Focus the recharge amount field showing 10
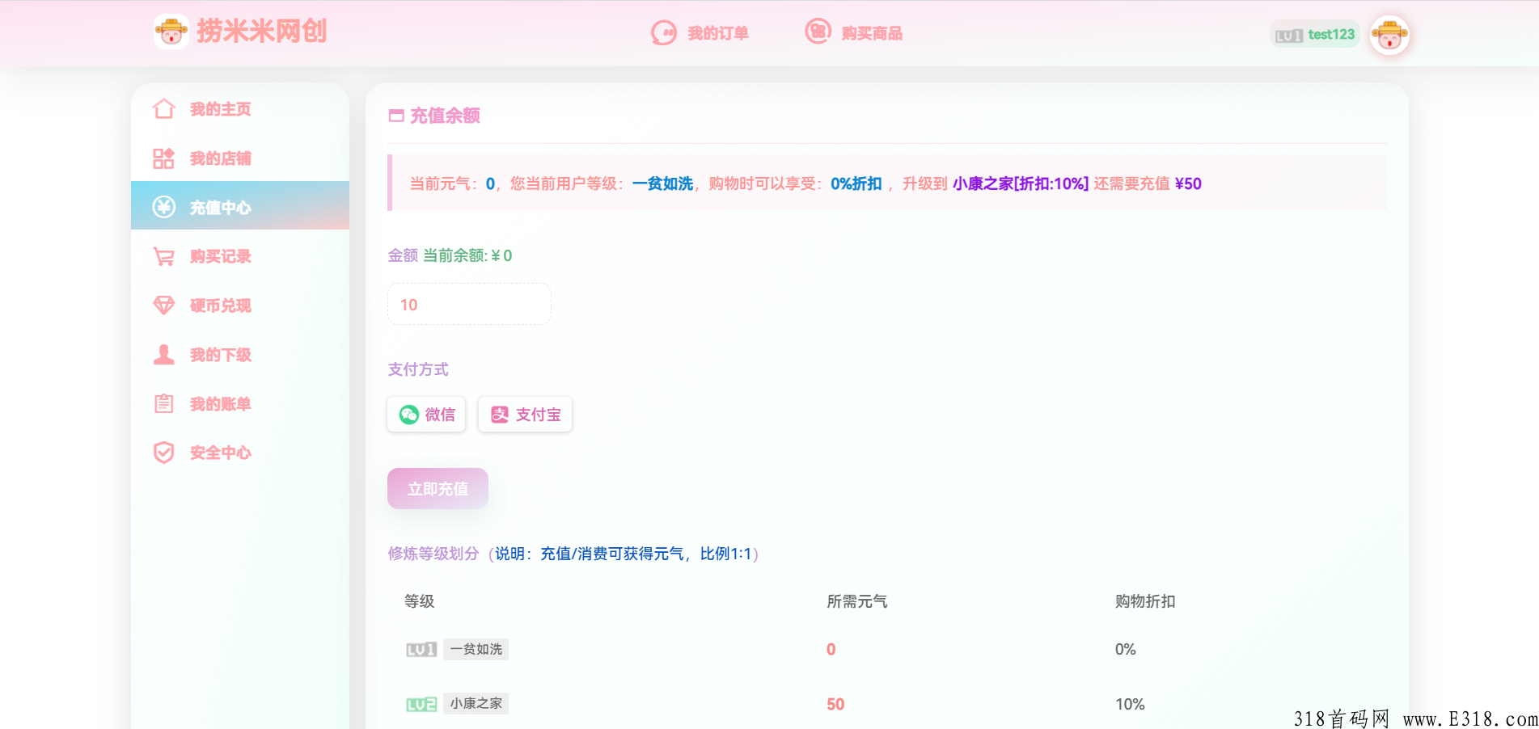1539x729 pixels. click(x=469, y=304)
